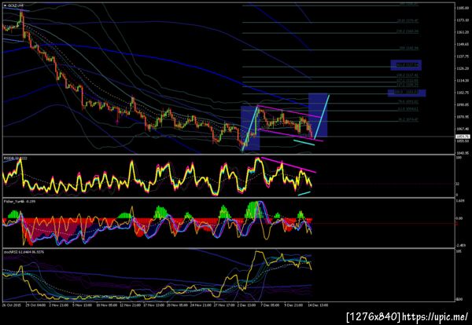Select the stochRSI indicator label
The width and height of the screenshot is (472, 325).
coord(24,252)
